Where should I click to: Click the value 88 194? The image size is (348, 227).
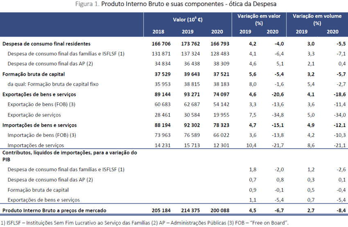163,125
